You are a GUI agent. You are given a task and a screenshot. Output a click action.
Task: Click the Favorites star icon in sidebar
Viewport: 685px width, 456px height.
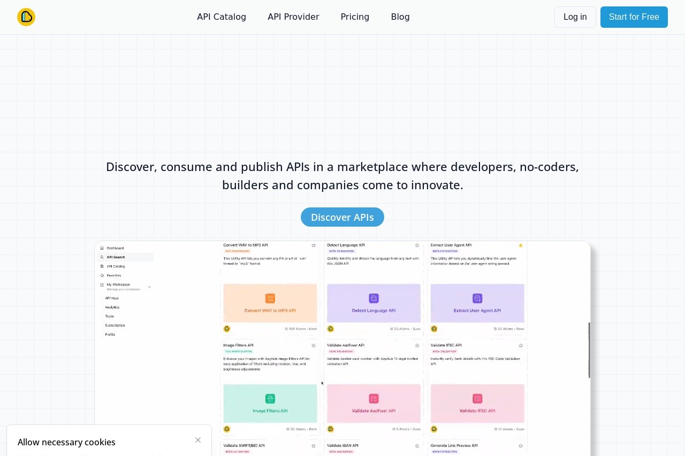pos(102,275)
